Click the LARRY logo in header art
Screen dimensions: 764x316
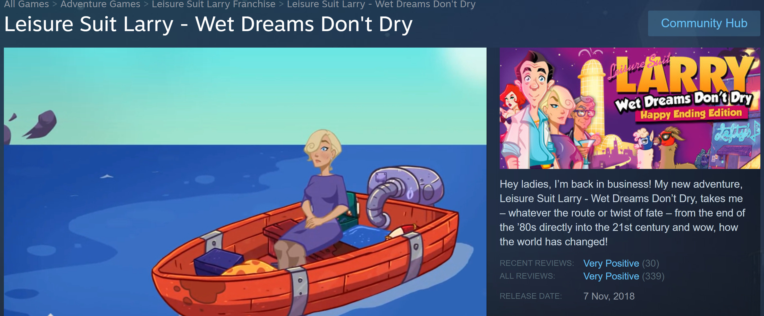pos(685,74)
